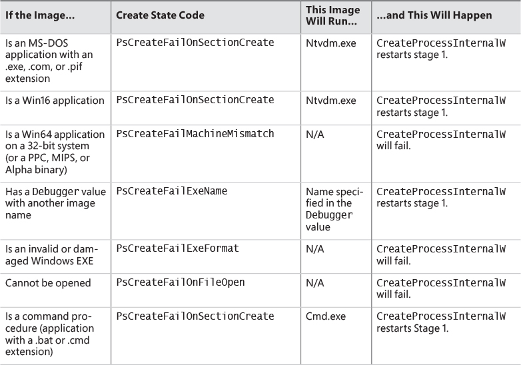Click the PsCreateFailMachineMismatch code text
Viewport: 521px width, 365px height.
195,134
